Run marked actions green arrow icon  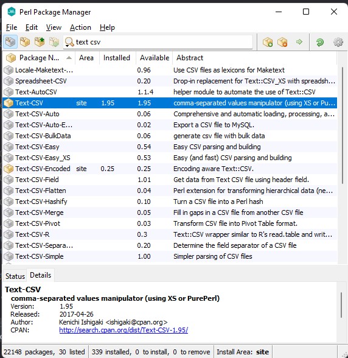tap(299, 42)
